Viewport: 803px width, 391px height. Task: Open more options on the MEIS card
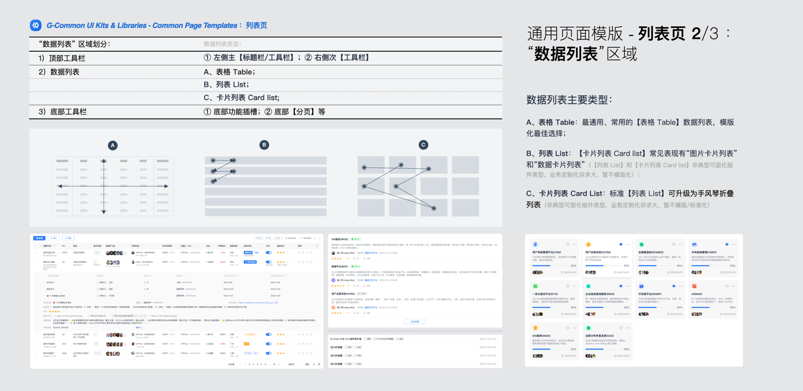(627, 286)
